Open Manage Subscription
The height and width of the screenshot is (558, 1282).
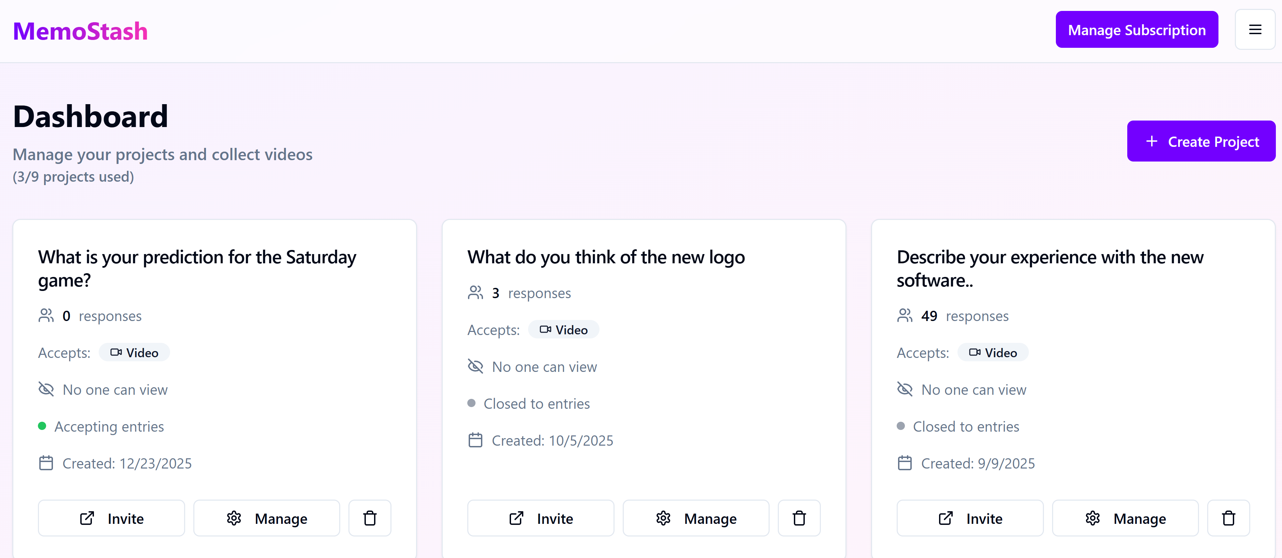tap(1137, 29)
